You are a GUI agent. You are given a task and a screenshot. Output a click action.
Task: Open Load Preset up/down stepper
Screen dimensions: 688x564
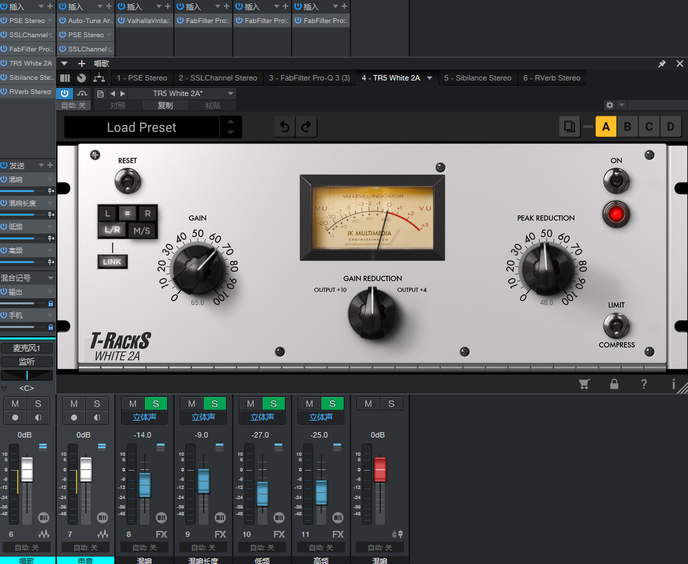click(231, 126)
